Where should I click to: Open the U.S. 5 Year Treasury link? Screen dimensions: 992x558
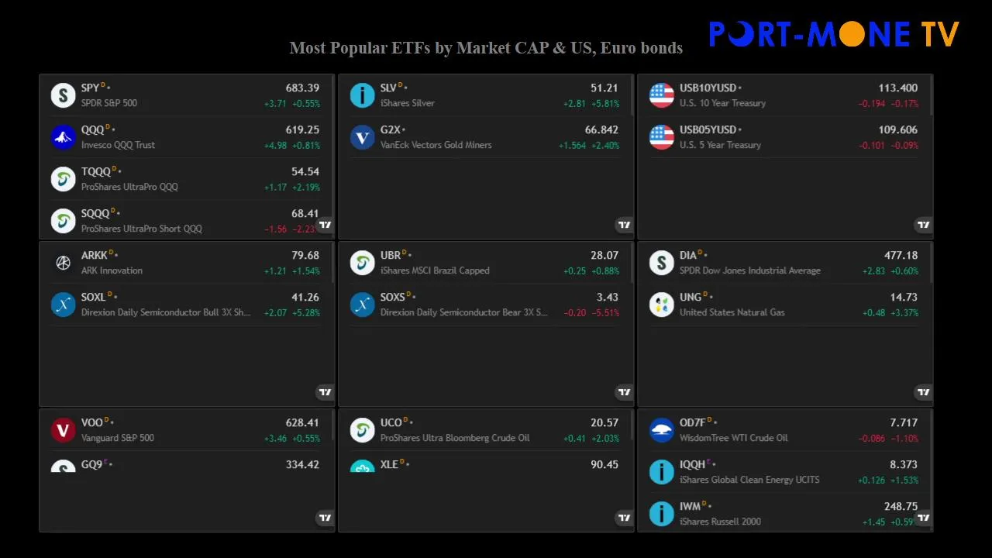[x=720, y=145]
